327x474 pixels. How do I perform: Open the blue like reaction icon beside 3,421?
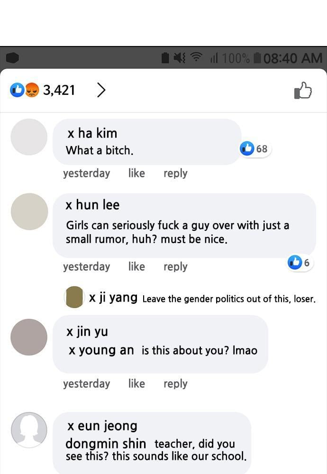click(x=17, y=90)
